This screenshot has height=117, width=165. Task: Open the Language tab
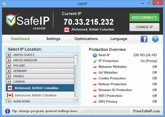[119, 39]
